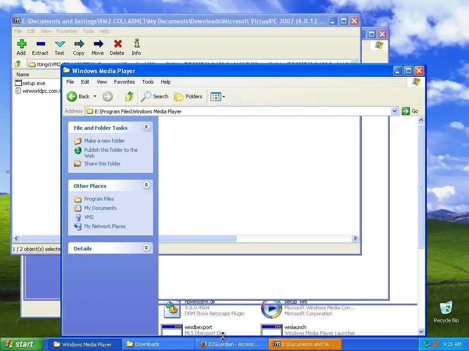Image resolution: width=469 pixels, height=351 pixels.
Task: Select the wmdbexport file icon
Action: pos(171,330)
